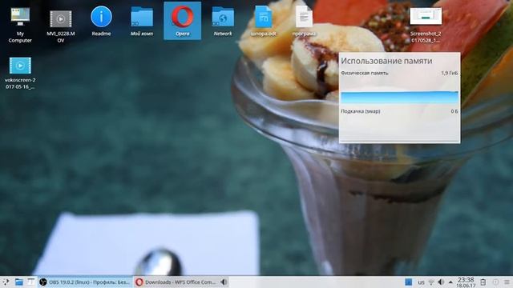The image size is (513, 288).
Task: Click the text editor icon in the taskbar
Action: 30,282
